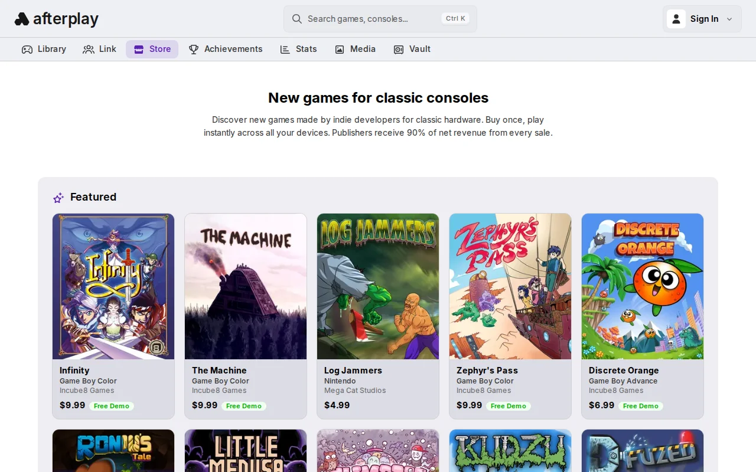Open the Discrete Orange cover art
Image resolution: width=756 pixels, height=472 pixels.
point(643,286)
